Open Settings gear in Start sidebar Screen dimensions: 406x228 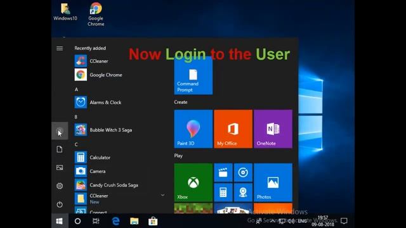pyautogui.click(x=60, y=186)
